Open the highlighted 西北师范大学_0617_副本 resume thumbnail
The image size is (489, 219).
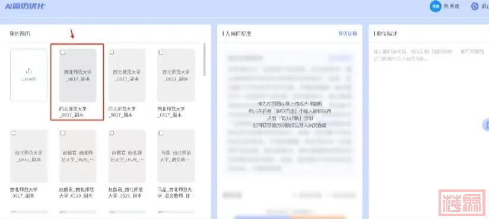[78, 75]
